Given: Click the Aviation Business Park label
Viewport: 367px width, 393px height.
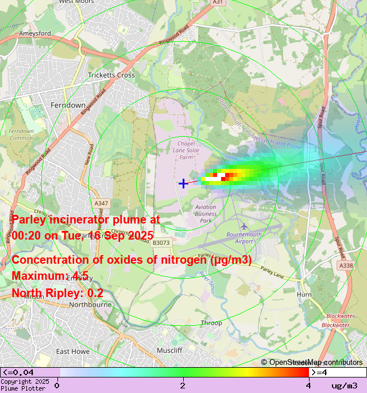Looking at the screenshot, I should coord(206,214).
